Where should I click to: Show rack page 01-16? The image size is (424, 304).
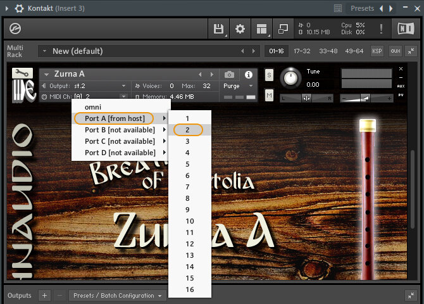[x=277, y=51]
